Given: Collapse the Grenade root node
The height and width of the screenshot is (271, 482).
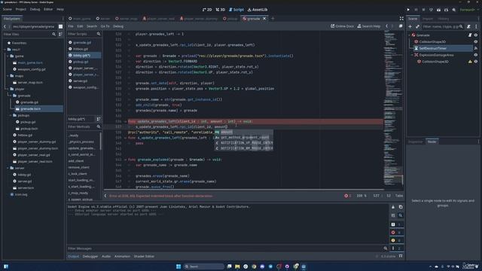Looking at the screenshot, I should pyautogui.click(x=410, y=35).
